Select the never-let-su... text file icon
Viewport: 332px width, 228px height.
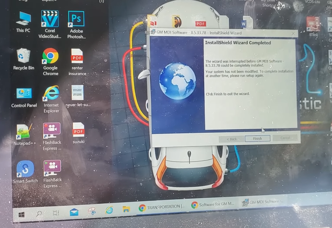point(78,96)
